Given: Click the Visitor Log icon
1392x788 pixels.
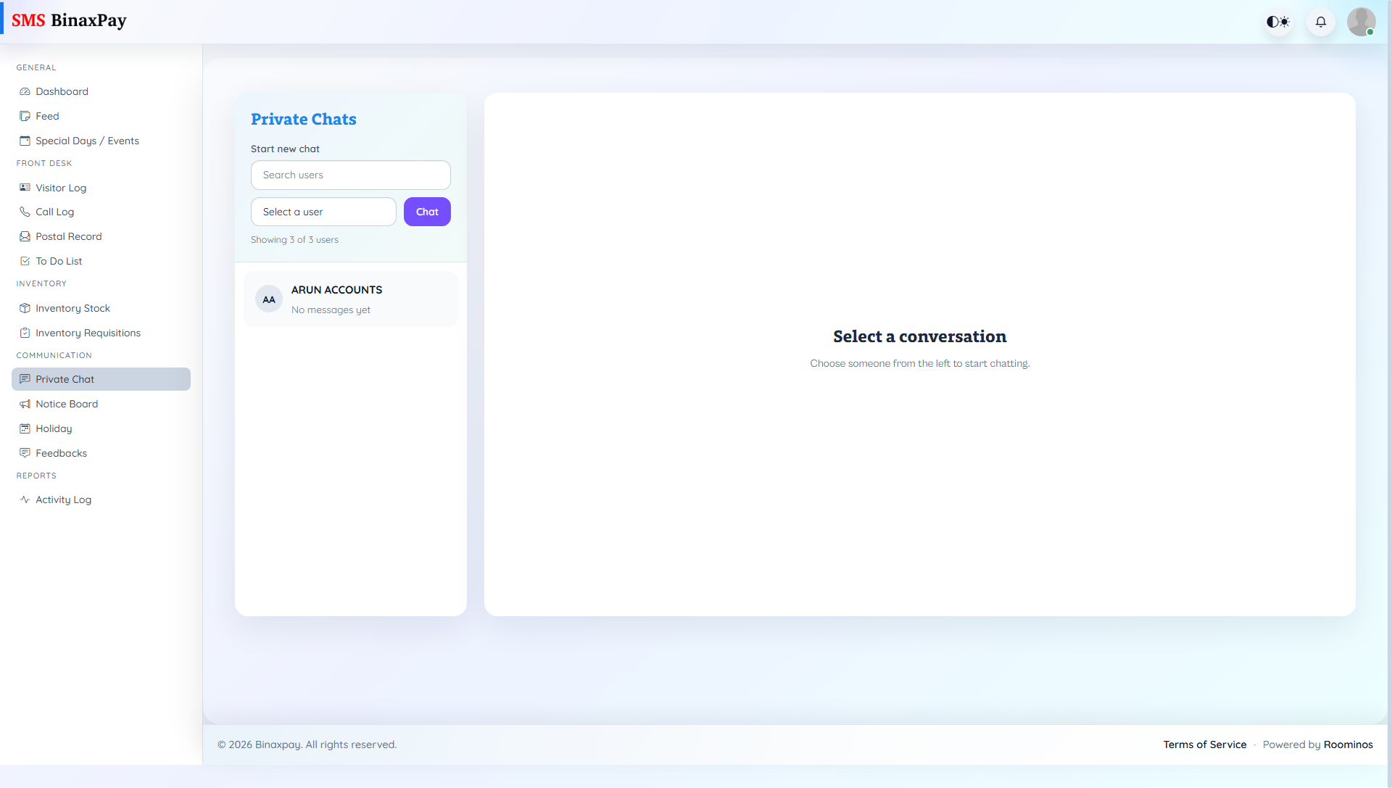Looking at the screenshot, I should [x=25, y=188].
